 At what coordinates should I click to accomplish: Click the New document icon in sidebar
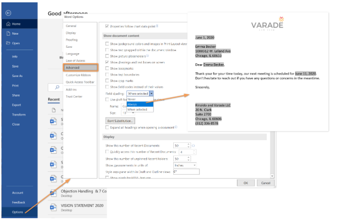(x=8, y=33)
